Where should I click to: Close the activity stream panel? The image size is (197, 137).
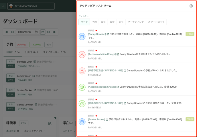pyautogui.click(x=191, y=6)
